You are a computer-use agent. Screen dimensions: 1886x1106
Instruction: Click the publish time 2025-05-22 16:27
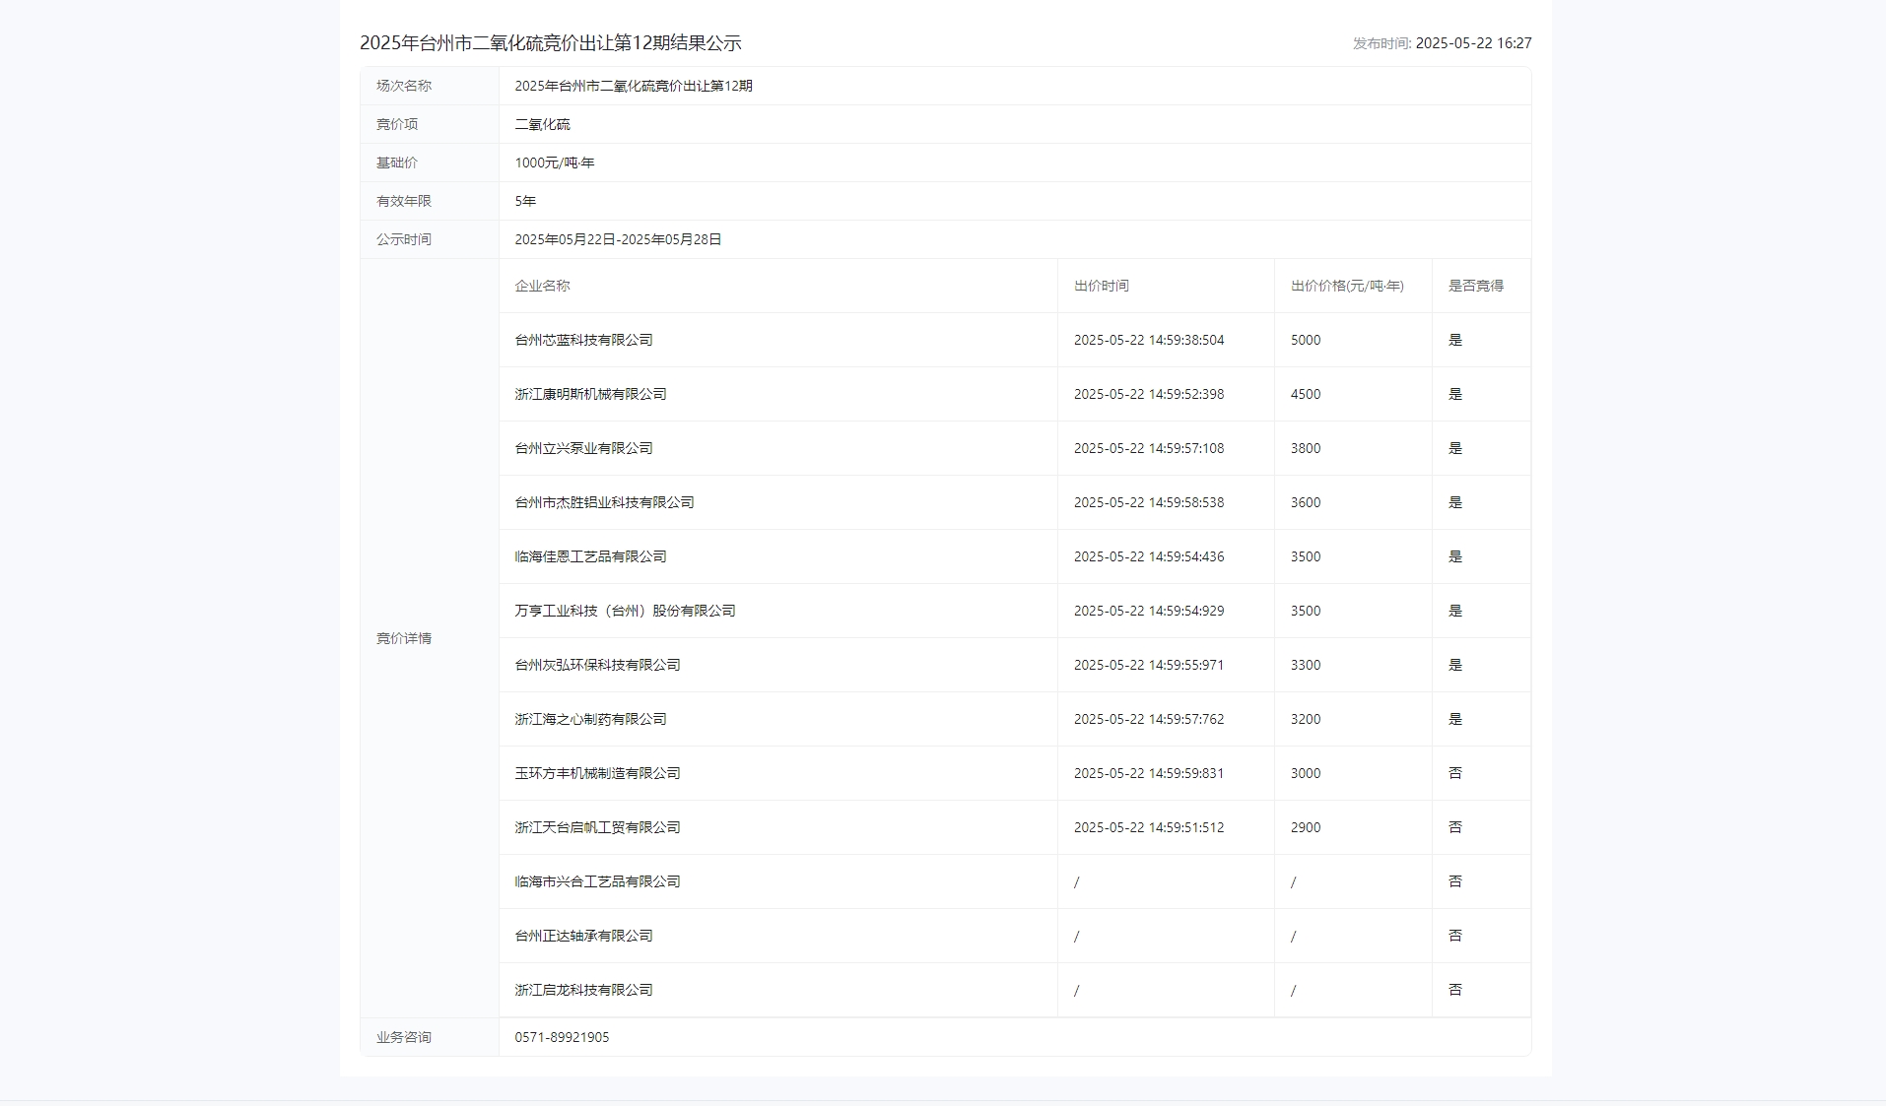coord(1472,43)
